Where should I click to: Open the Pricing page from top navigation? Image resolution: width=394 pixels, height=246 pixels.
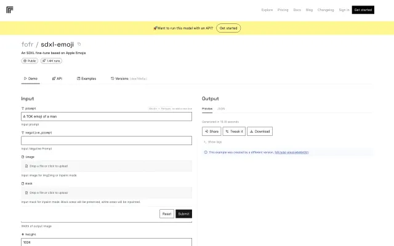pos(283,10)
